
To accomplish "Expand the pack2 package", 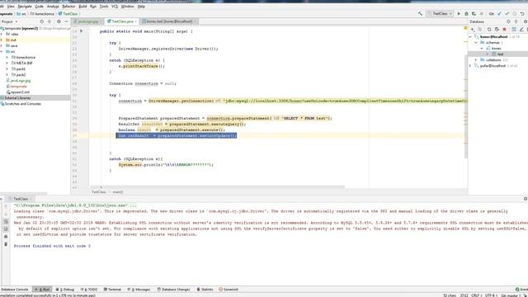I will tap(7, 75).
